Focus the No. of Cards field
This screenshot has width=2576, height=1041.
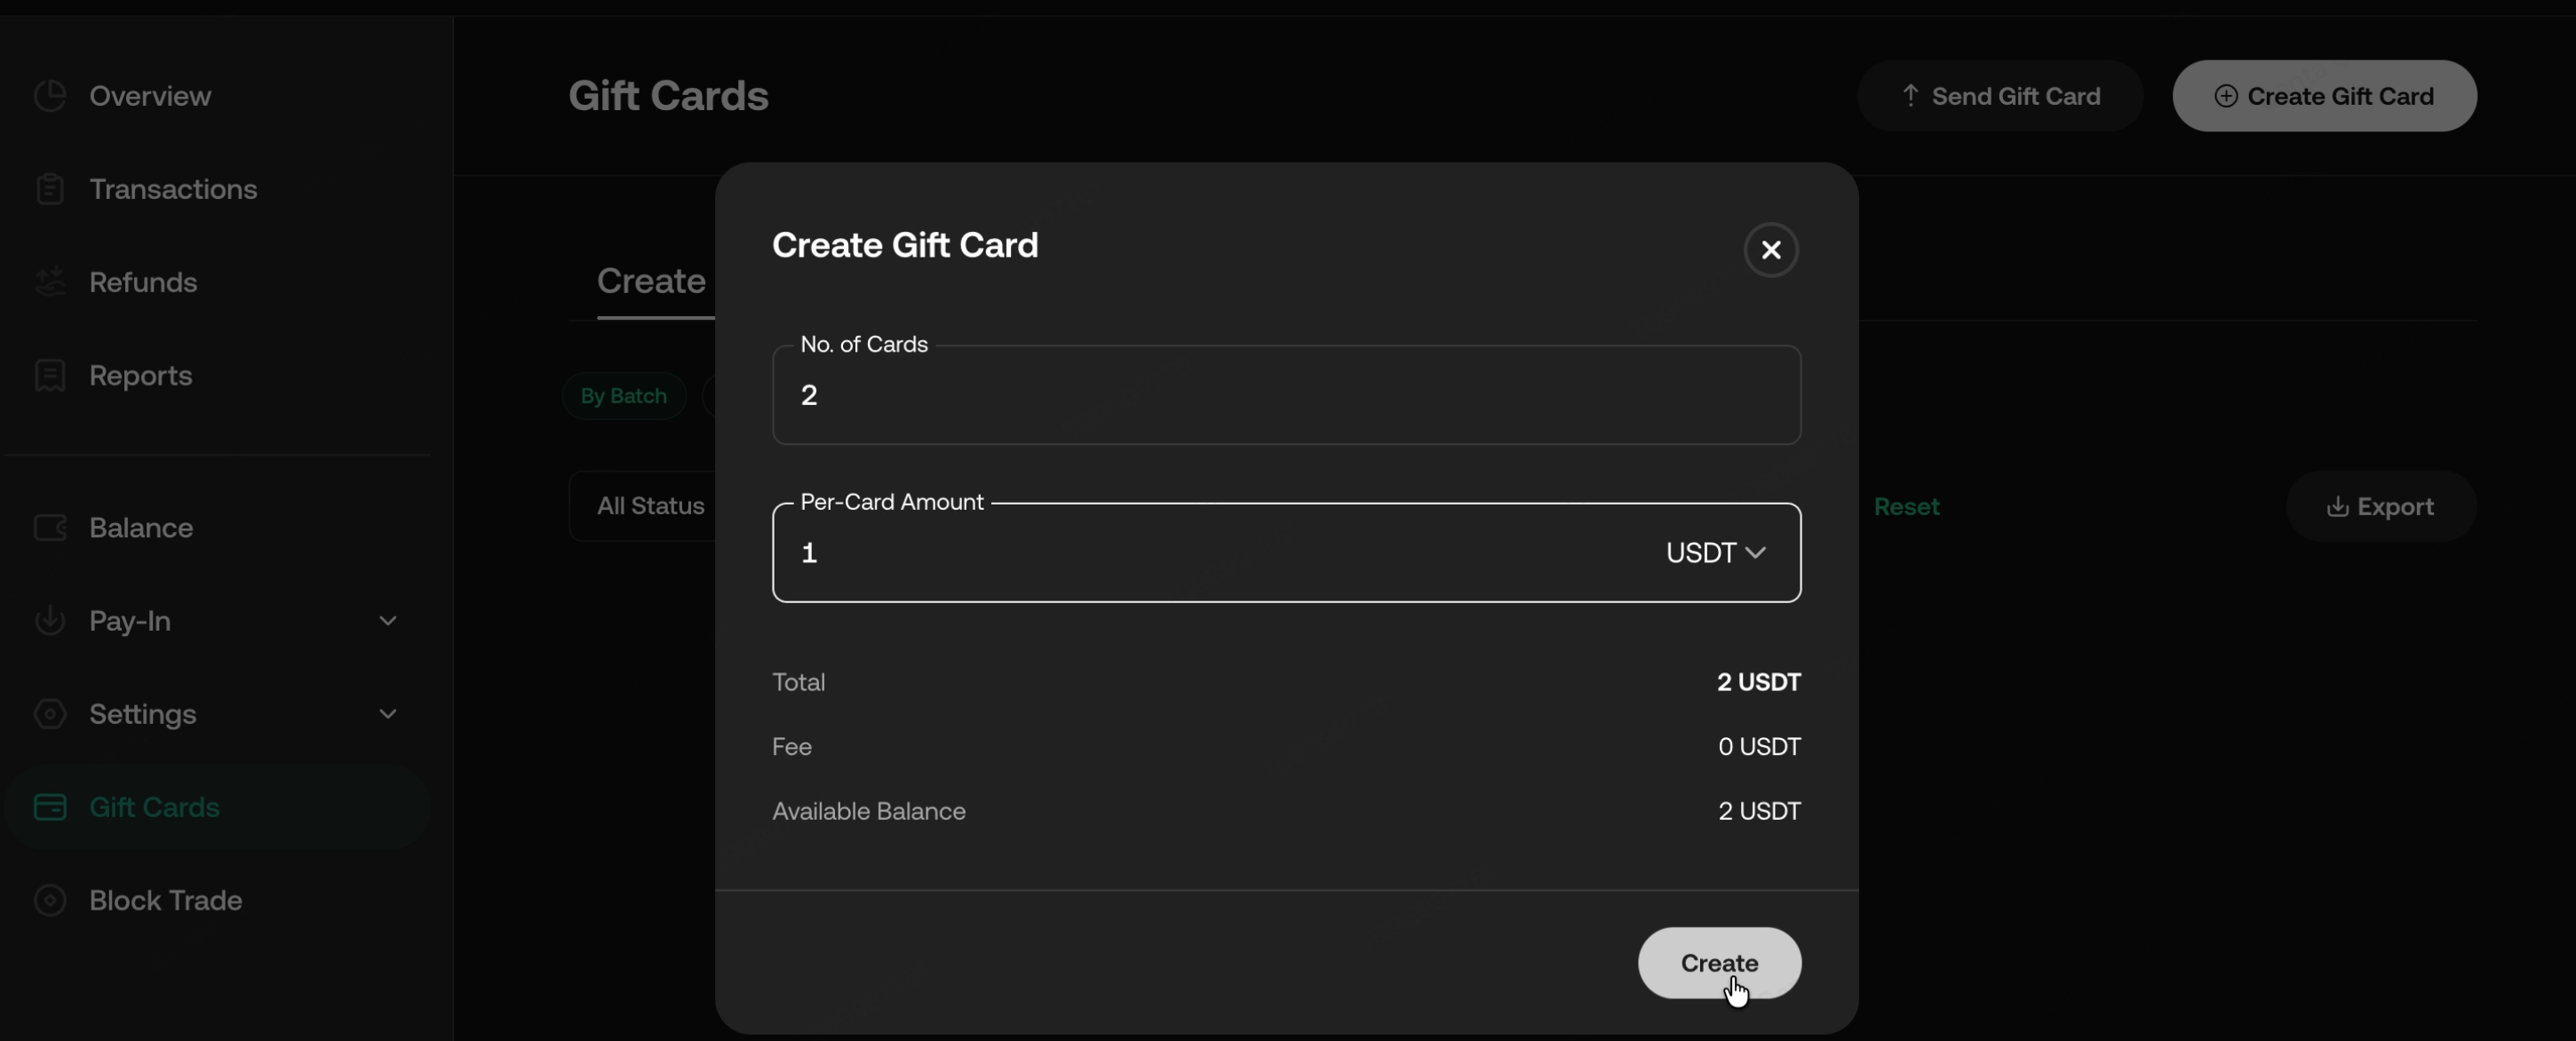[x=1286, y=395]
